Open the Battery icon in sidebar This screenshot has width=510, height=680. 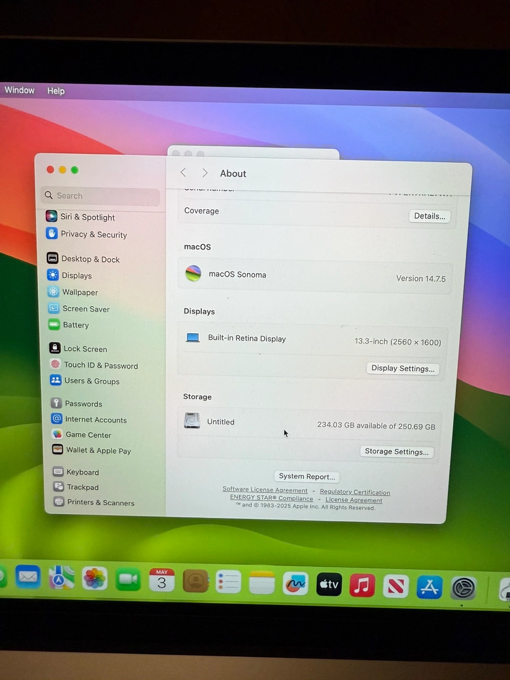coord(54,324)
